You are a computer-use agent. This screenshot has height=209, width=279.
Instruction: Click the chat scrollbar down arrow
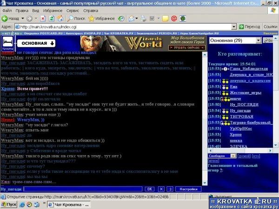pyautogui.click(x=205, y=183)
